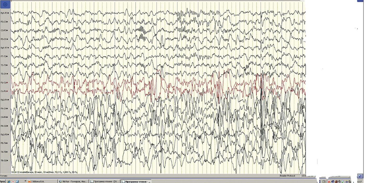Screen dimensions: 368x183
Task: Switch to the active Программа чтения taskbar window
Action: point(136,181)
